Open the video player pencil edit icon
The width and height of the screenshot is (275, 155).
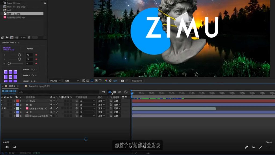(247, 147)
